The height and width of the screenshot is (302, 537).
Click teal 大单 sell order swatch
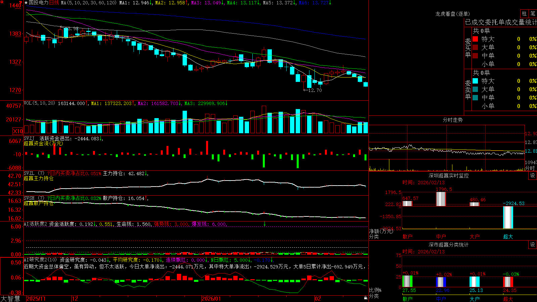tap(475, 89)
